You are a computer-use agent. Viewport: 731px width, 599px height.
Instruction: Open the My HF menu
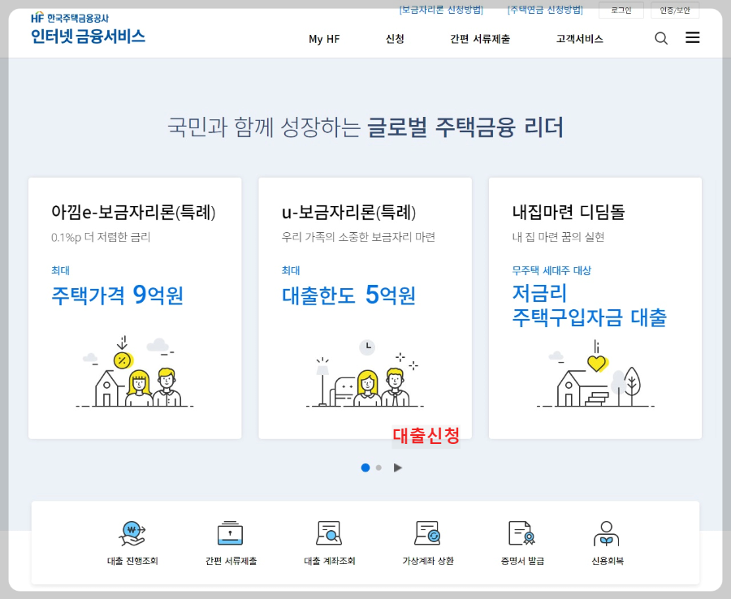[x=323, y=38]
